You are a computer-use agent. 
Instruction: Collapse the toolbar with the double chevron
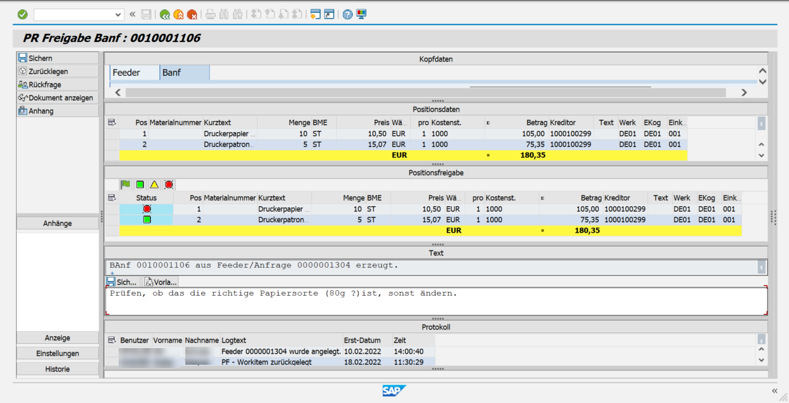pyautogui.click(x=132, y=13)
